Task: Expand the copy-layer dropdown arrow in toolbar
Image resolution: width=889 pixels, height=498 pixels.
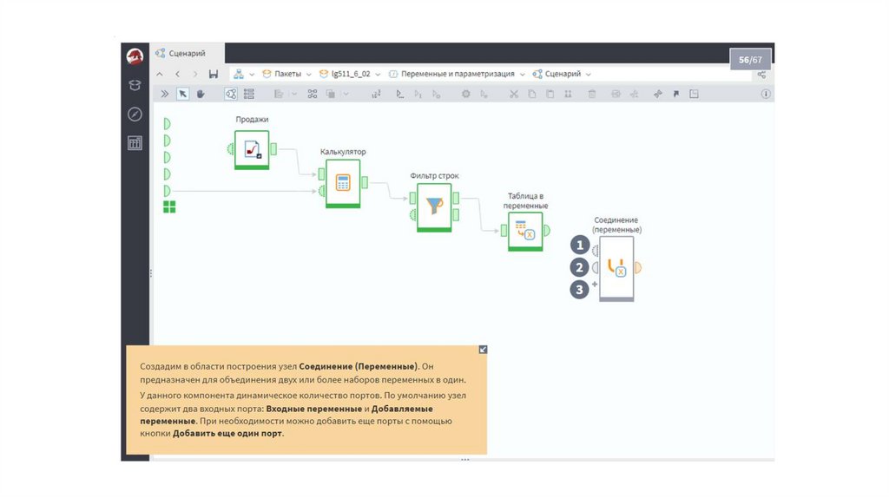Action: click(x=346, y=94)
